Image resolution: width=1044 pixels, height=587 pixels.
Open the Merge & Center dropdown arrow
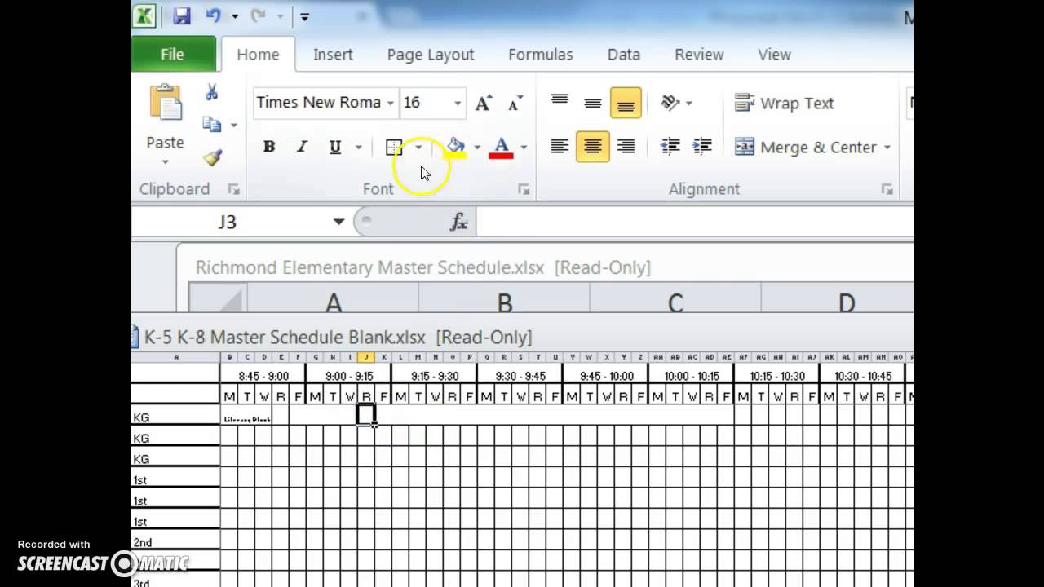pyautogui.click(x=887, y=148)
